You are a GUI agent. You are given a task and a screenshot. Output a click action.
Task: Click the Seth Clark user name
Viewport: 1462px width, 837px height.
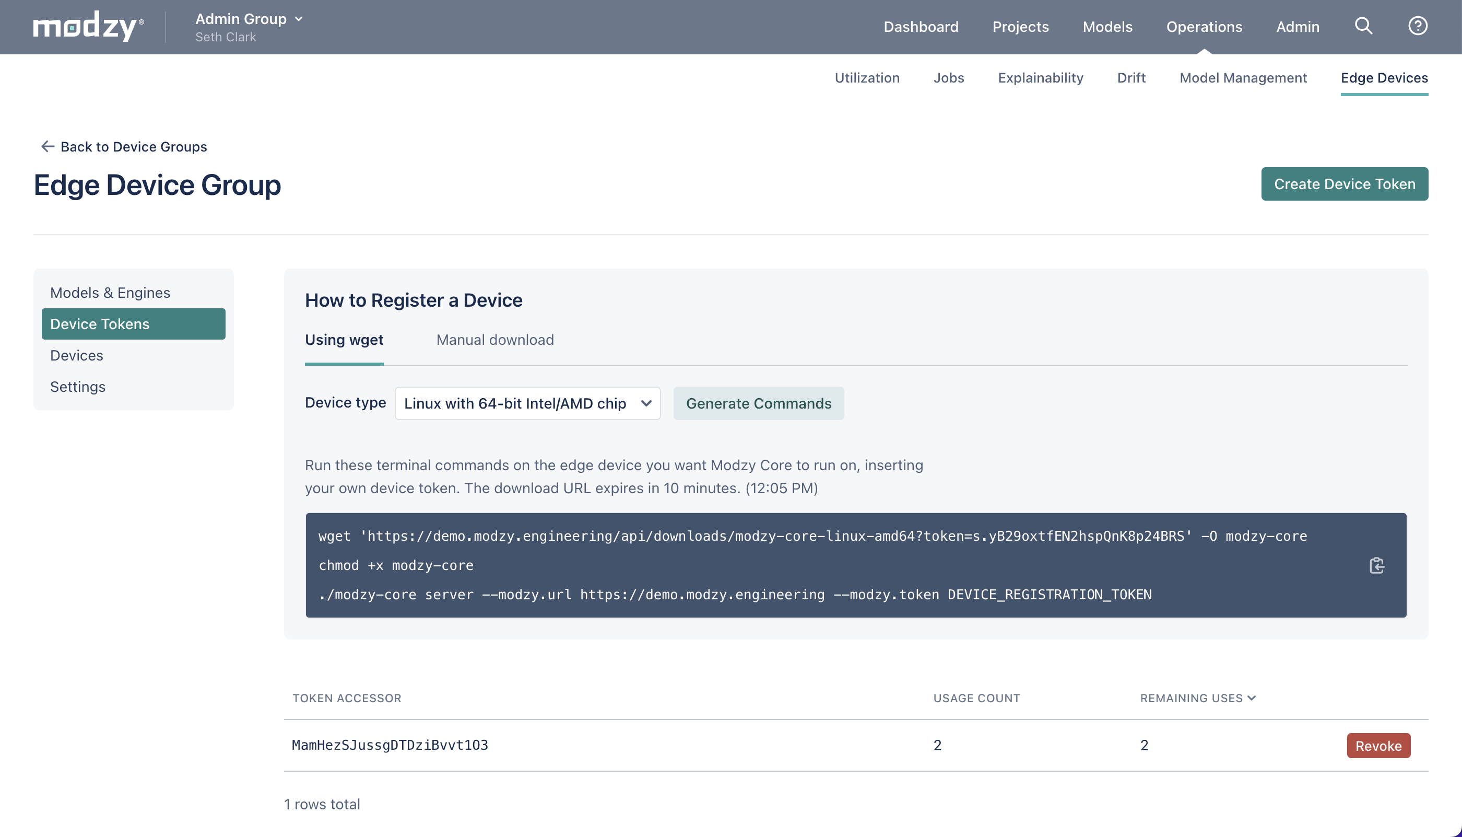coord(225,37)
